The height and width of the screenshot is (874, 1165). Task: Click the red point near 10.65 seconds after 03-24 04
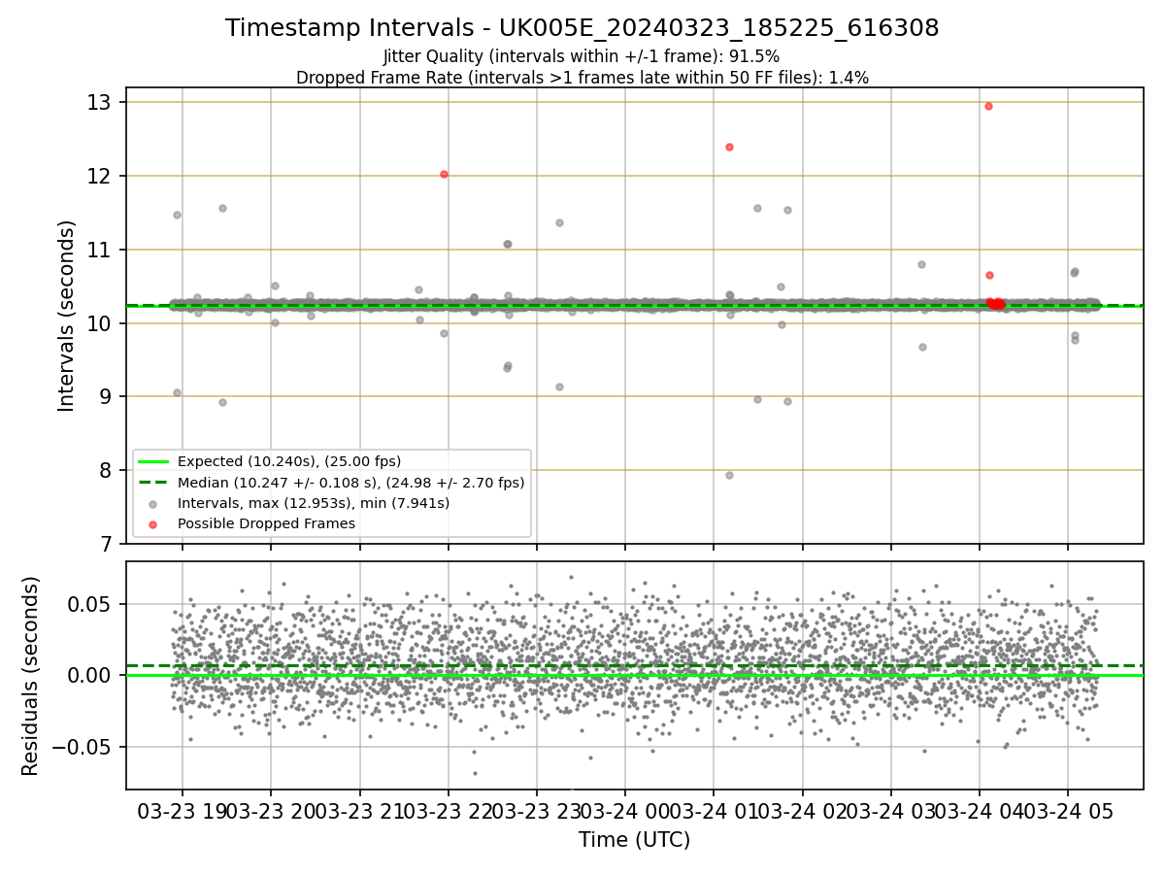pyautogui.click(x=989, y=275)
